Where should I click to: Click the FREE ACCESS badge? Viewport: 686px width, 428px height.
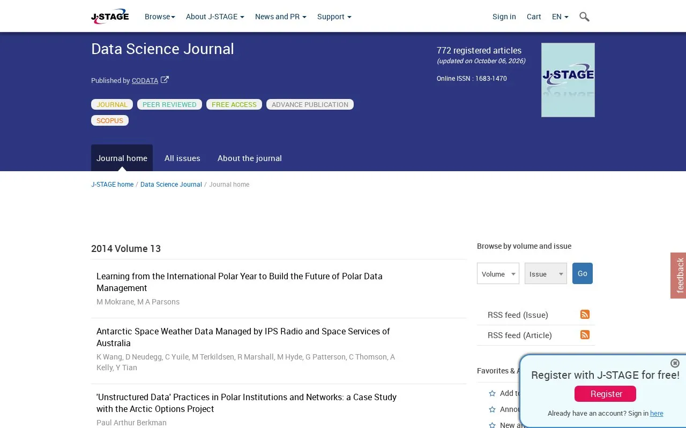coord(234,104)
